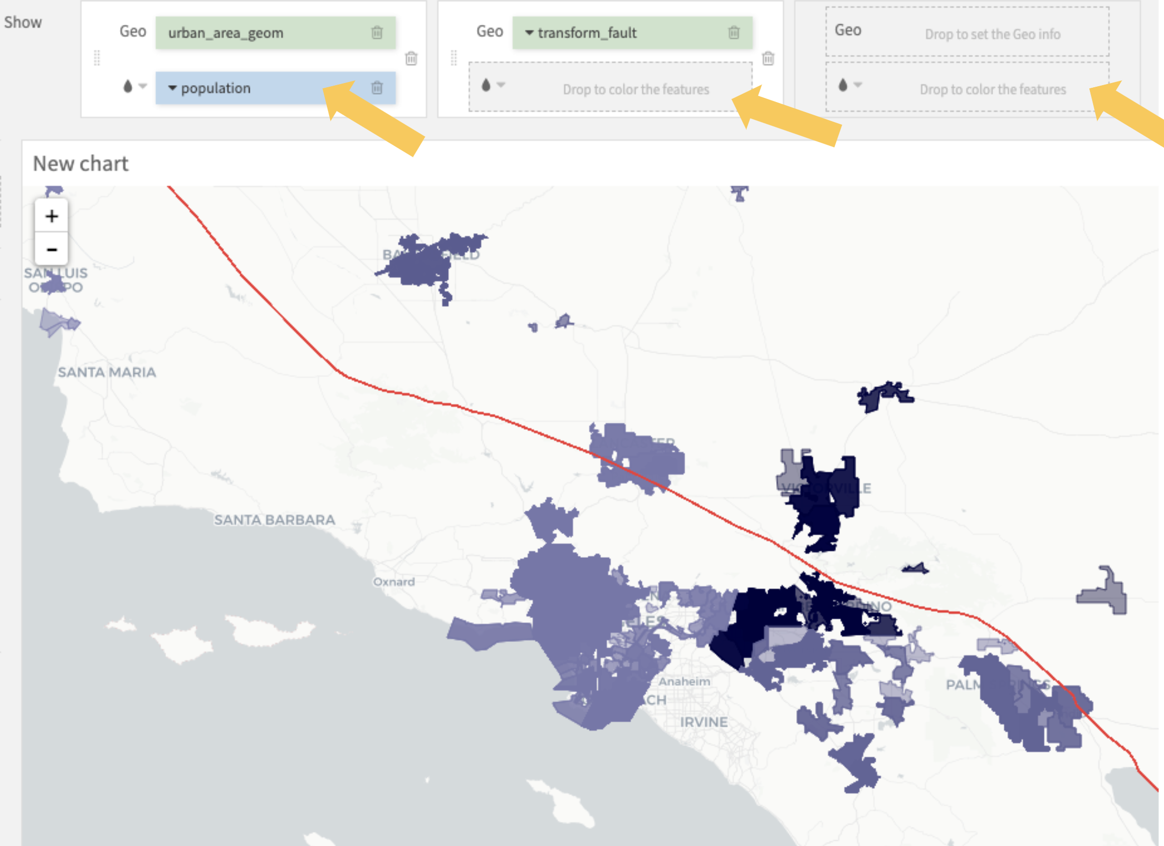Expand the transform_fault column options arrow
The width and height of the screenshot is (1164, 846).
tap(529, 33)
